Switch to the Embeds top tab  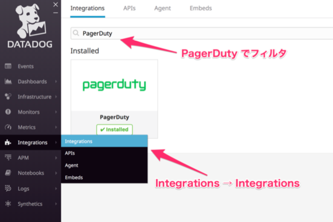201,9
